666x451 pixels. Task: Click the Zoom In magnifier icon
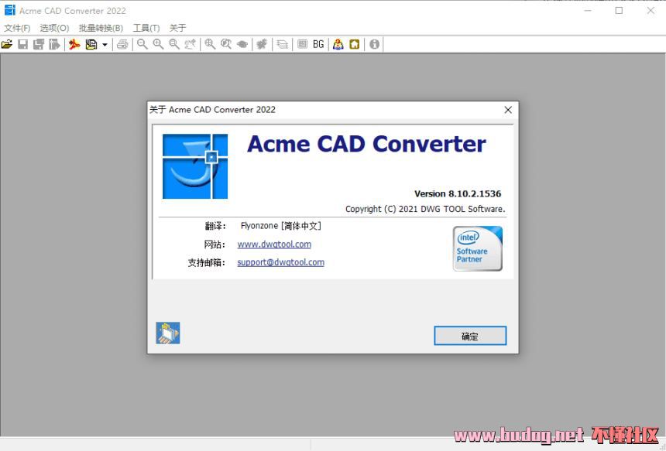coord(158,44)
